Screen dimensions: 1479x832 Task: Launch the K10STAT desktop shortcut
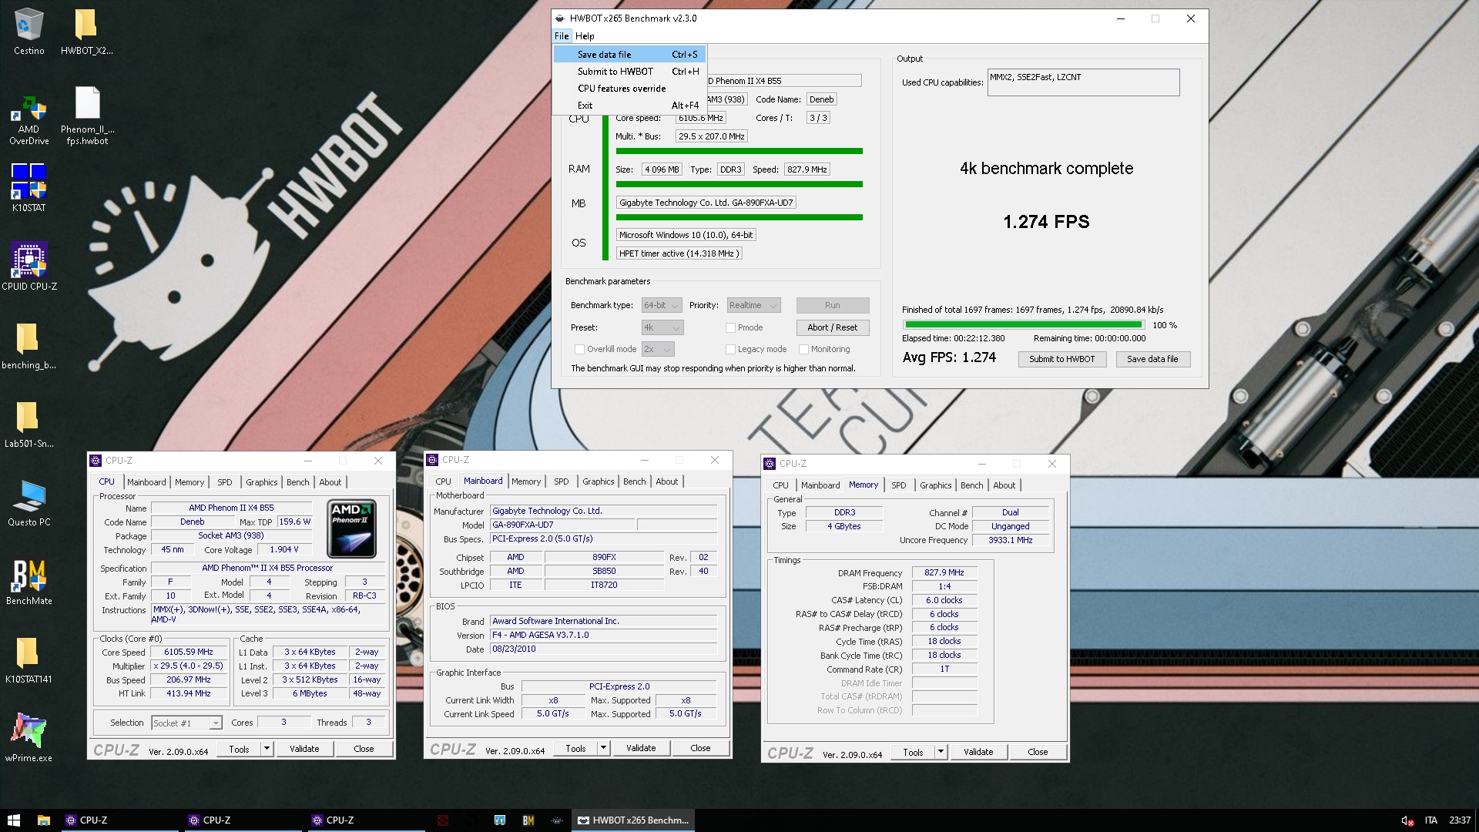click(29, 187)
